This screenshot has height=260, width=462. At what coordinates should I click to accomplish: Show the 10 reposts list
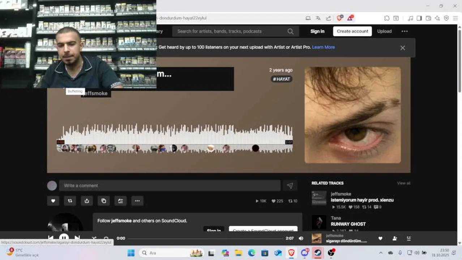click(293, 201)
